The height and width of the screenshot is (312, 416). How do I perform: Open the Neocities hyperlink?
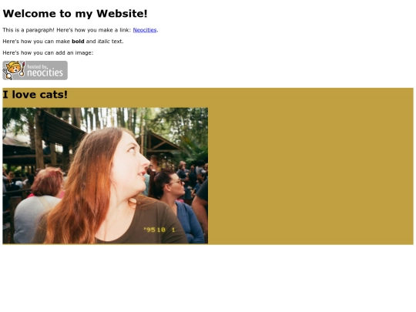point(145,30)
